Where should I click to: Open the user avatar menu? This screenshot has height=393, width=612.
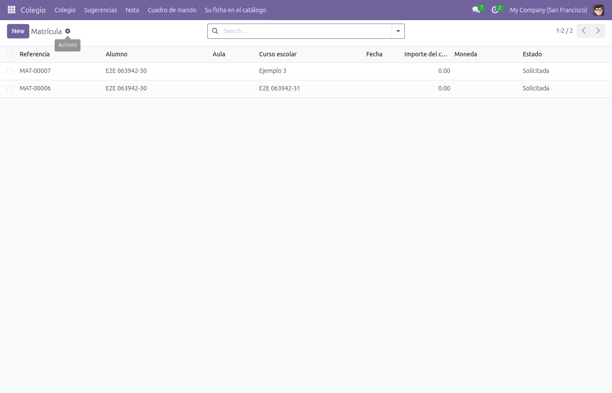(598, 10)
